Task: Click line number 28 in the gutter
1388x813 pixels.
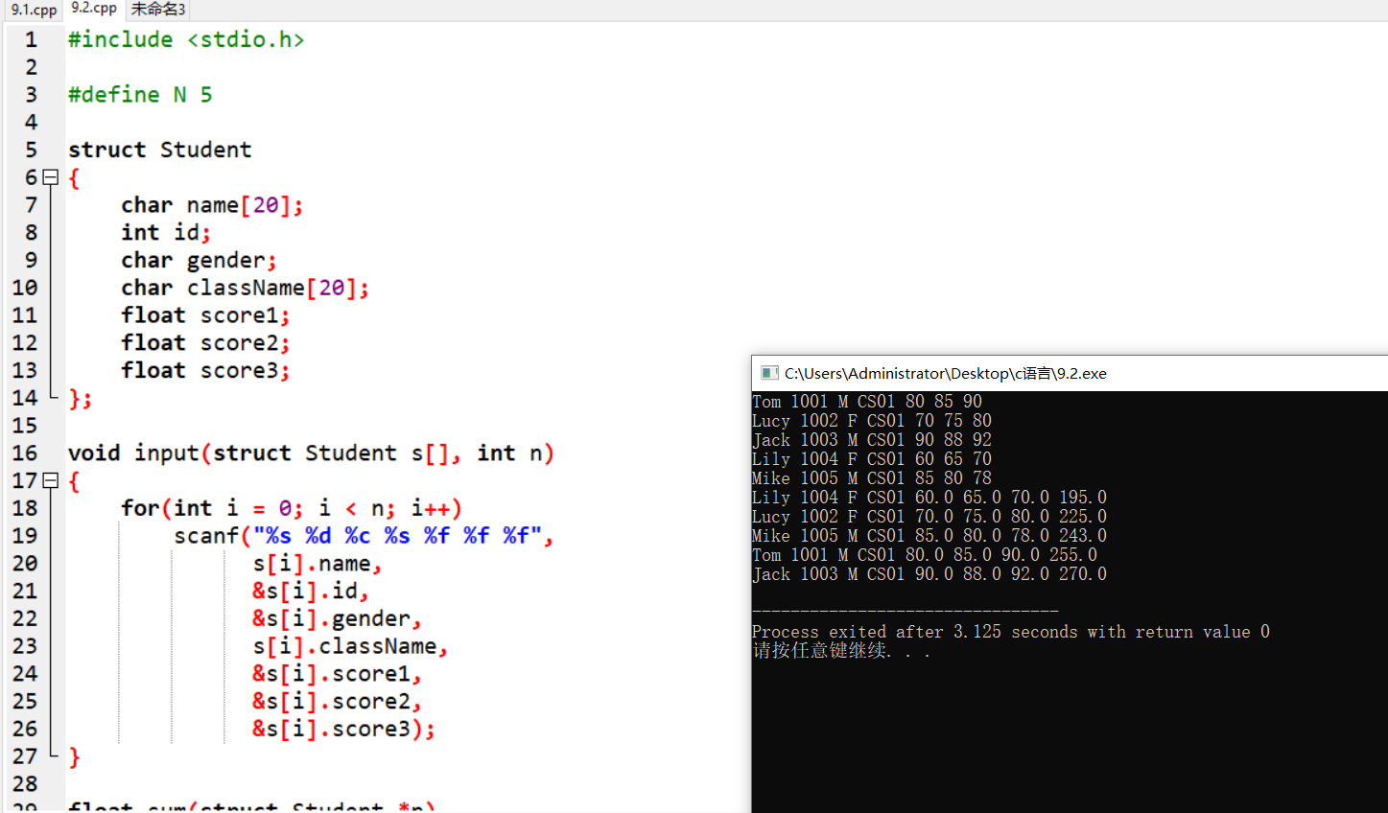Action: [25, 784]
